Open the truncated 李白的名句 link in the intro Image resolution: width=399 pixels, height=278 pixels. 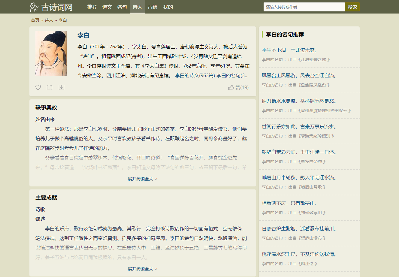[x=232, y=75]
